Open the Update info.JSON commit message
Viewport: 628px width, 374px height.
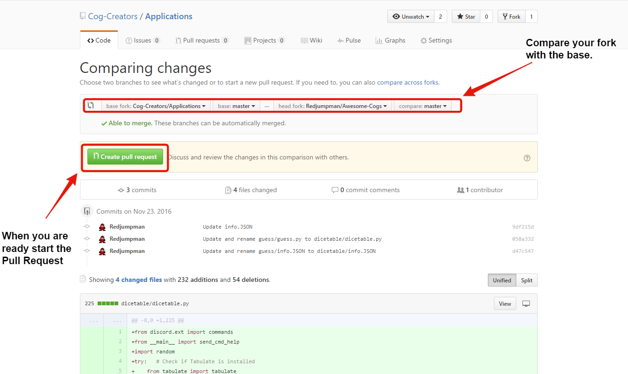point(228,227)
